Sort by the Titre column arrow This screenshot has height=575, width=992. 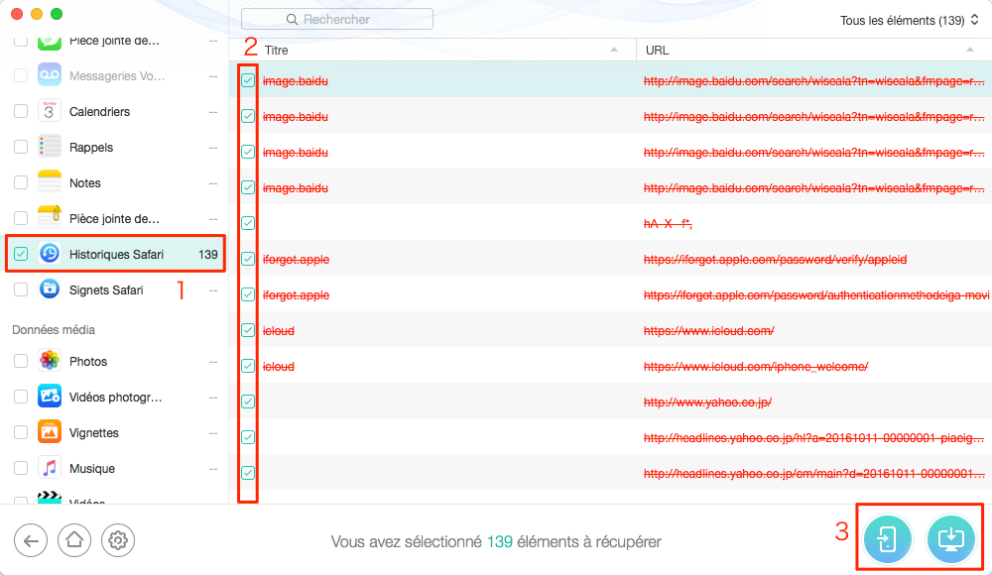point(614,50)
